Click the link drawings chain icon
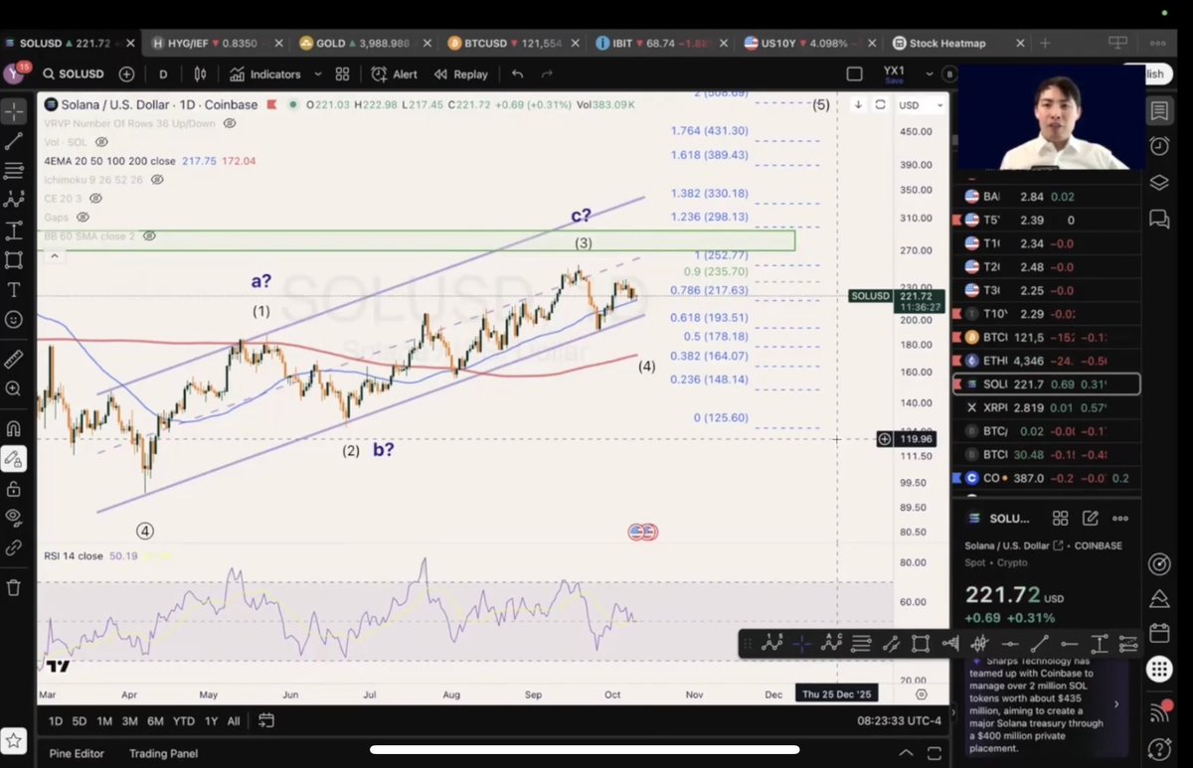1193x768 pixels. click(14, 547)
